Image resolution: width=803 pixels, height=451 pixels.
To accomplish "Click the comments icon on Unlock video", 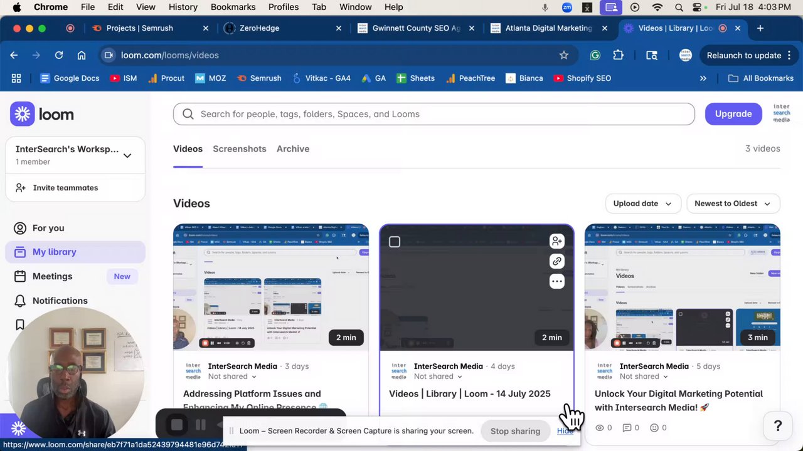I will pos(627,428).
